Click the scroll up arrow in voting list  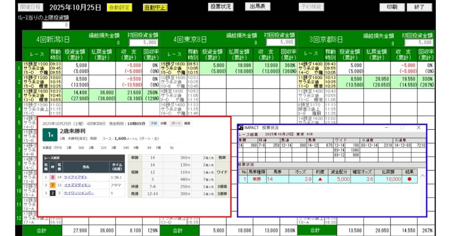pyautogui.click(x=422, y=176)
